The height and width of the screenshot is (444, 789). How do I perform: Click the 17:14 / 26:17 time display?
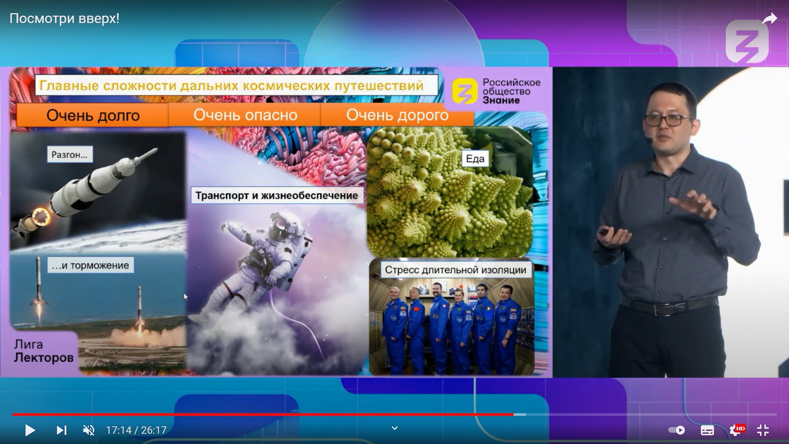click(x=136, y=430)
